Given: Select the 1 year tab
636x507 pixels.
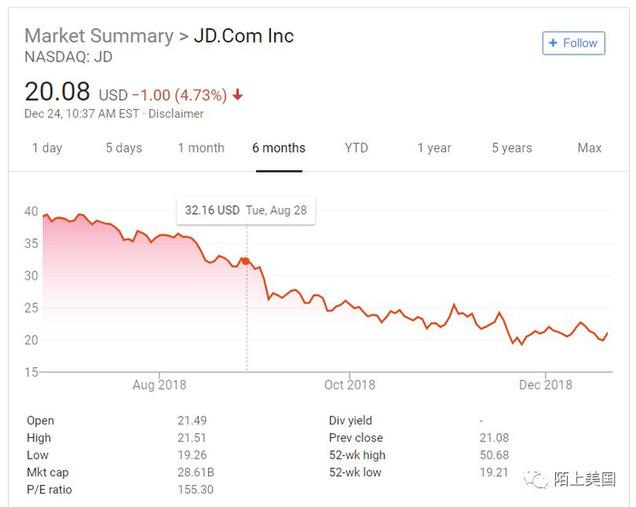Looking at the screenshot, I should (434, 148).
